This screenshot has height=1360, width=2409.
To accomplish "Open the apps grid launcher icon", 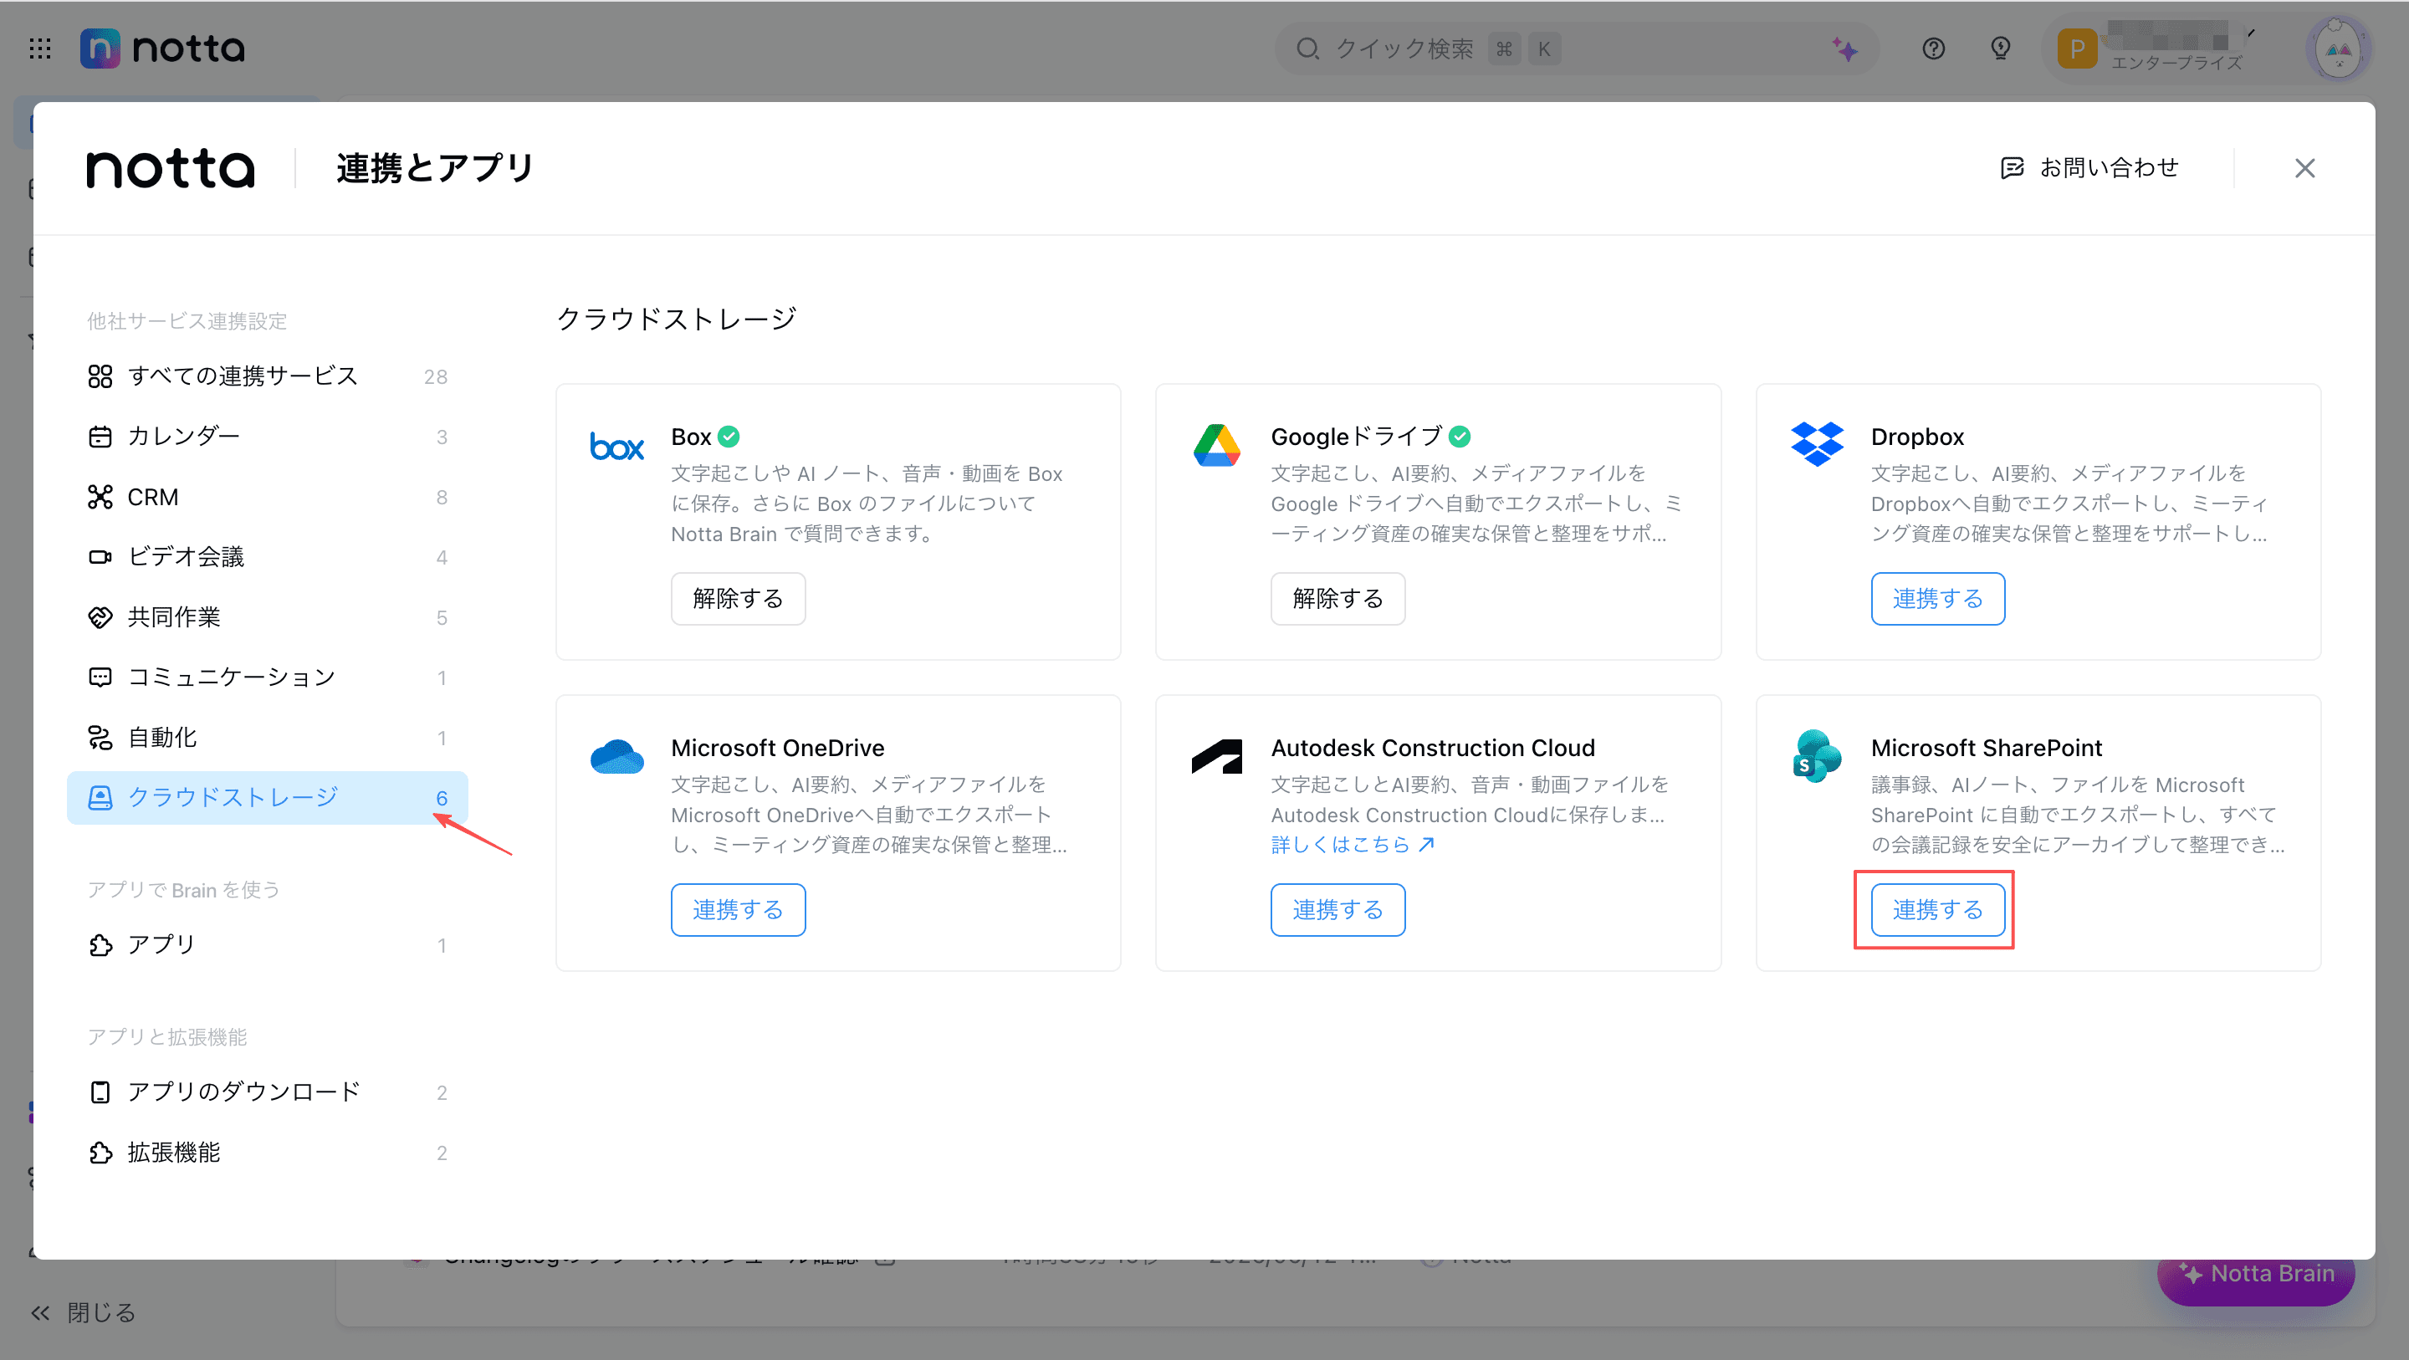I will tap(40, 49).
